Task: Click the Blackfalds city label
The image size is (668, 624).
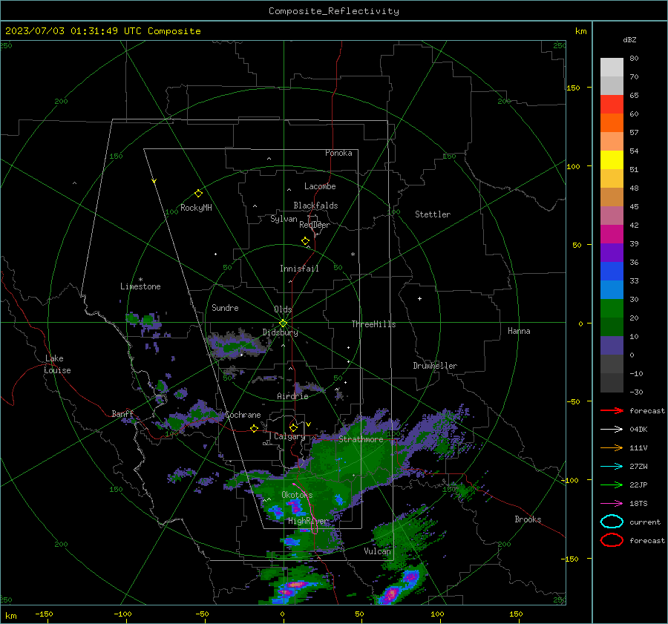Action: coord(315,206)
